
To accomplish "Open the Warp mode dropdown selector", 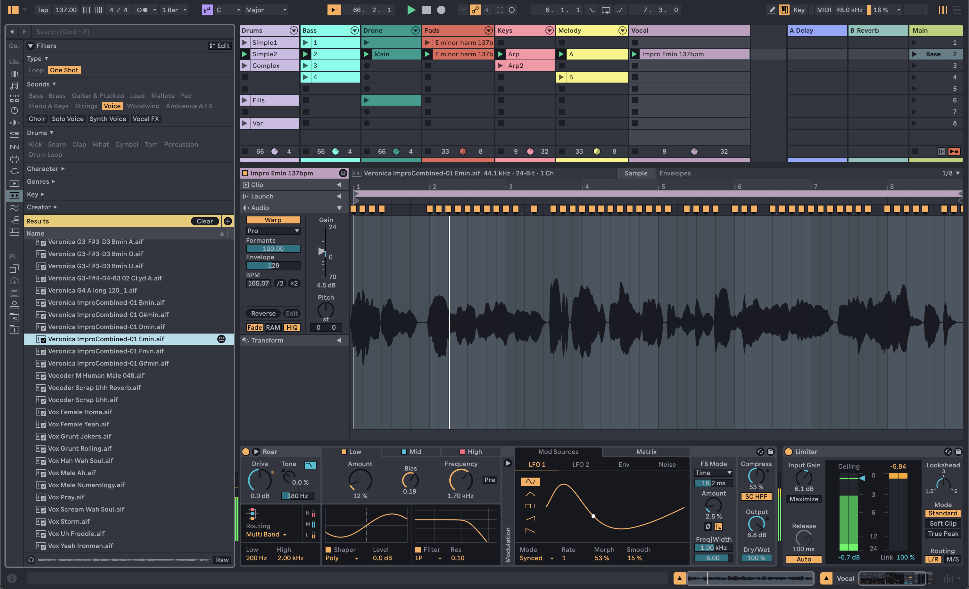I will tap(272, 231).
